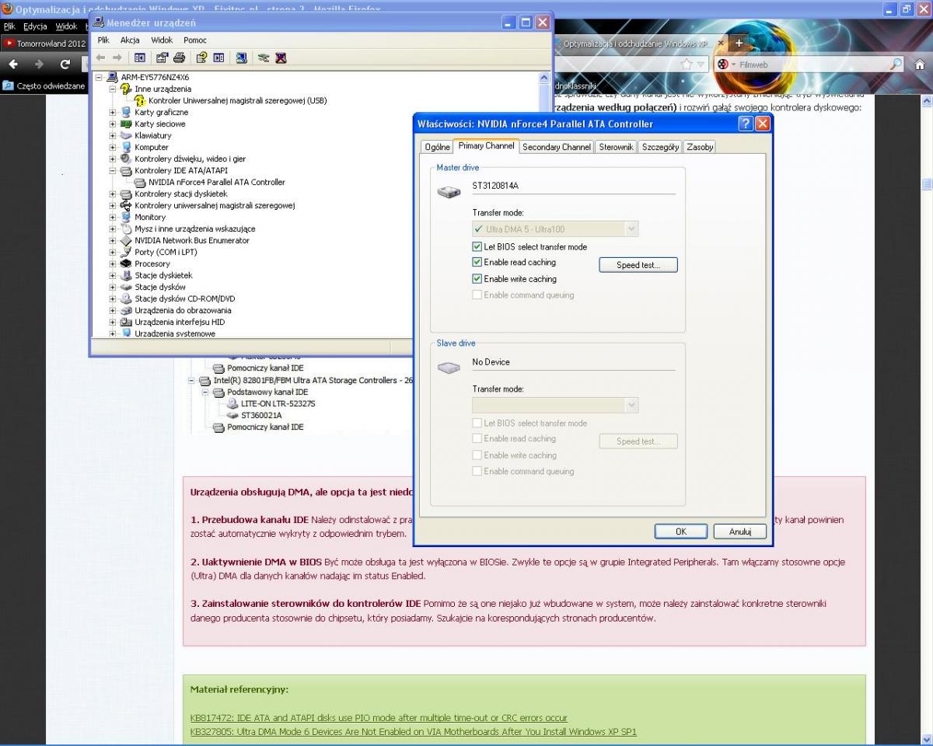Select Kontroler Uniwersalnej magistrali szeregowej (USB) item
This screenshot has width=933, height=746.
(x=237, y=100)
